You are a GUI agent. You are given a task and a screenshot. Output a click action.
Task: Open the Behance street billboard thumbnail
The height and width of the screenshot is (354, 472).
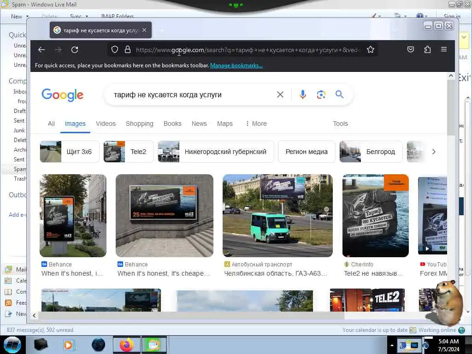point(73,216)
